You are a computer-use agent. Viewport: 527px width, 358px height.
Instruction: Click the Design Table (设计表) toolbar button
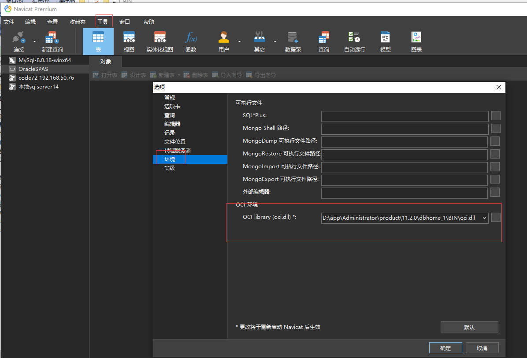tap(134, 75)
